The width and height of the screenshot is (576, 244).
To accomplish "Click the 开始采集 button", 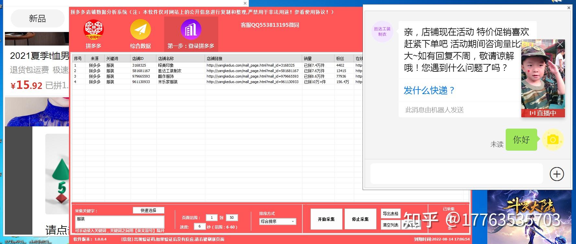I will click(x=326, y=219).
